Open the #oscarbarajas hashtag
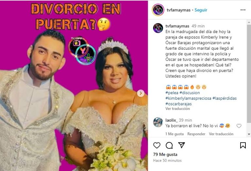Image resolution: width=251 pixels, height=171 pixels. (x=178, y=104)
